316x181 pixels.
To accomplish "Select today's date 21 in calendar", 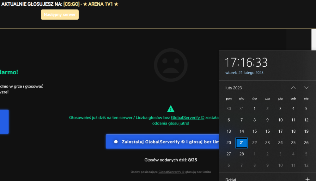I will pos(242,143).
